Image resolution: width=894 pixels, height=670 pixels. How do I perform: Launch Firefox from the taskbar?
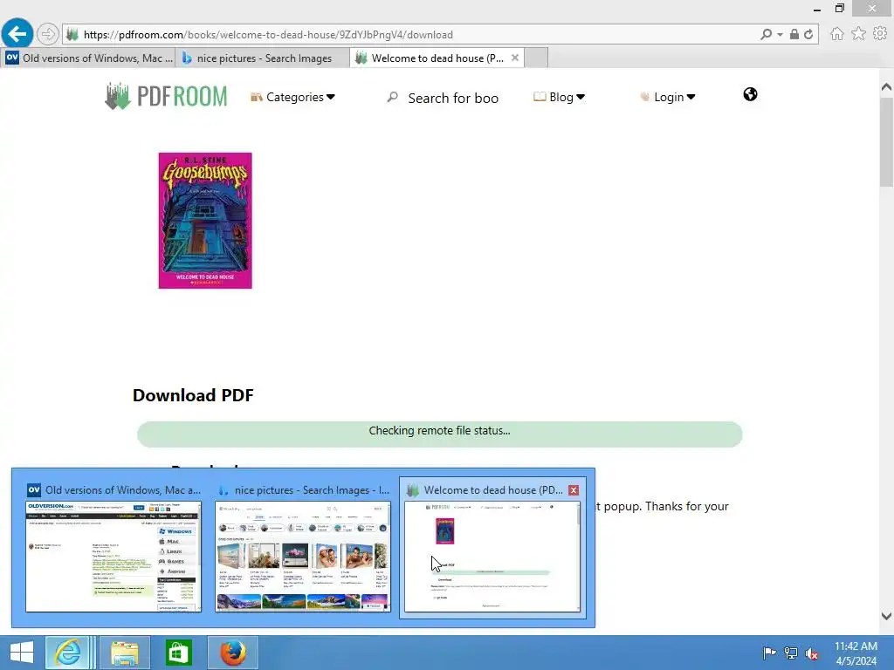pyautogui.click(x=232, y=653)
